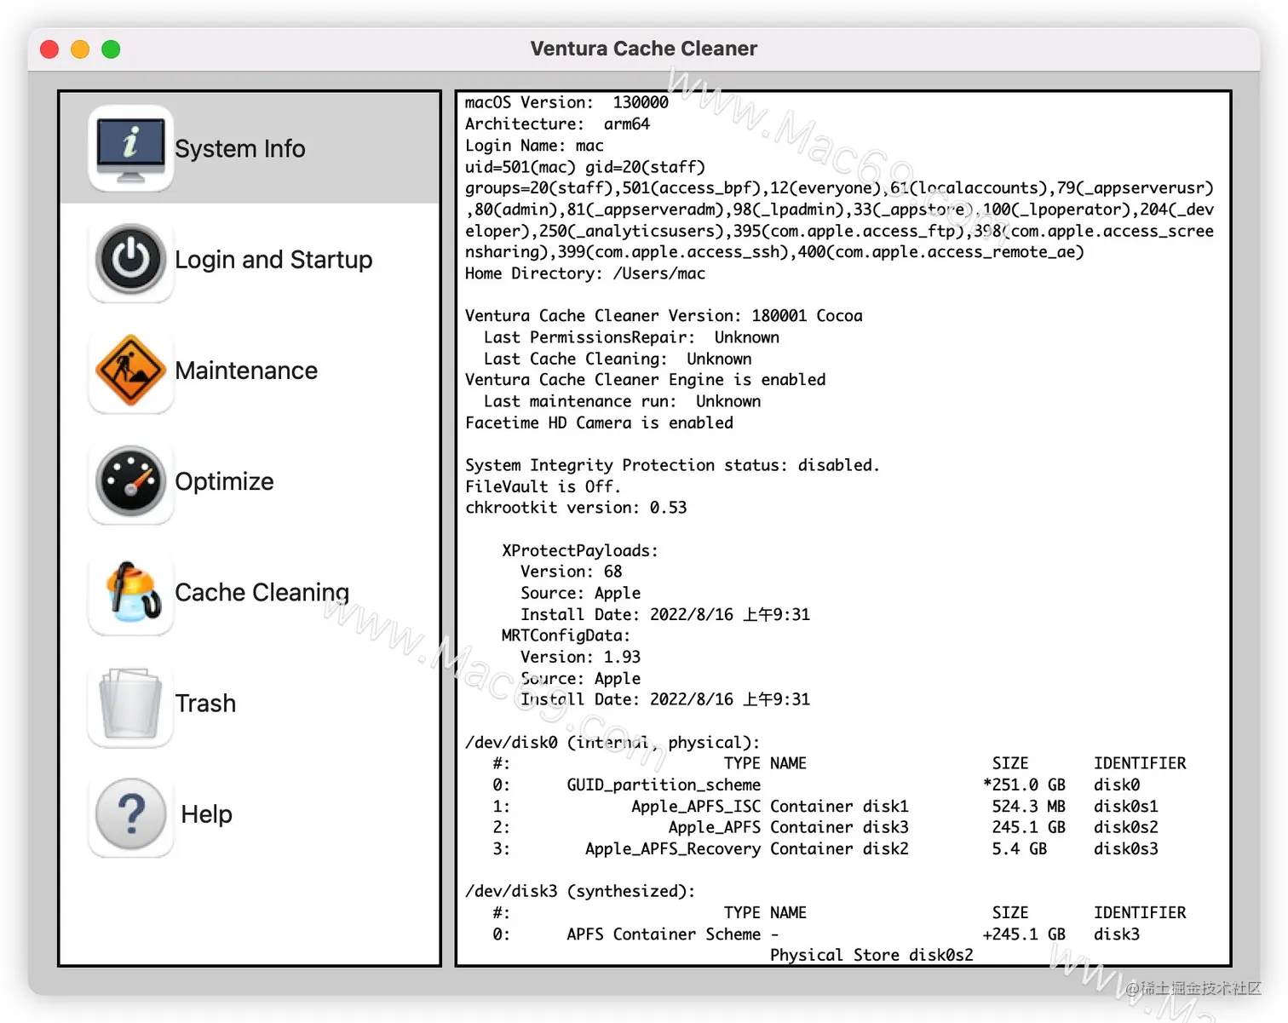
Task: Switch to the Maintenance section
Action: (x=246, y=371)
